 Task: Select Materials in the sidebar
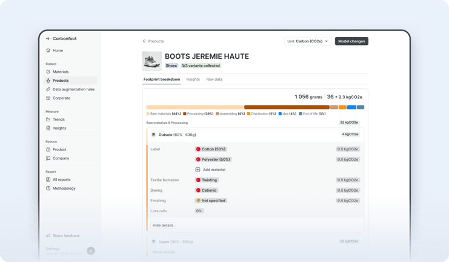[70, 72]
